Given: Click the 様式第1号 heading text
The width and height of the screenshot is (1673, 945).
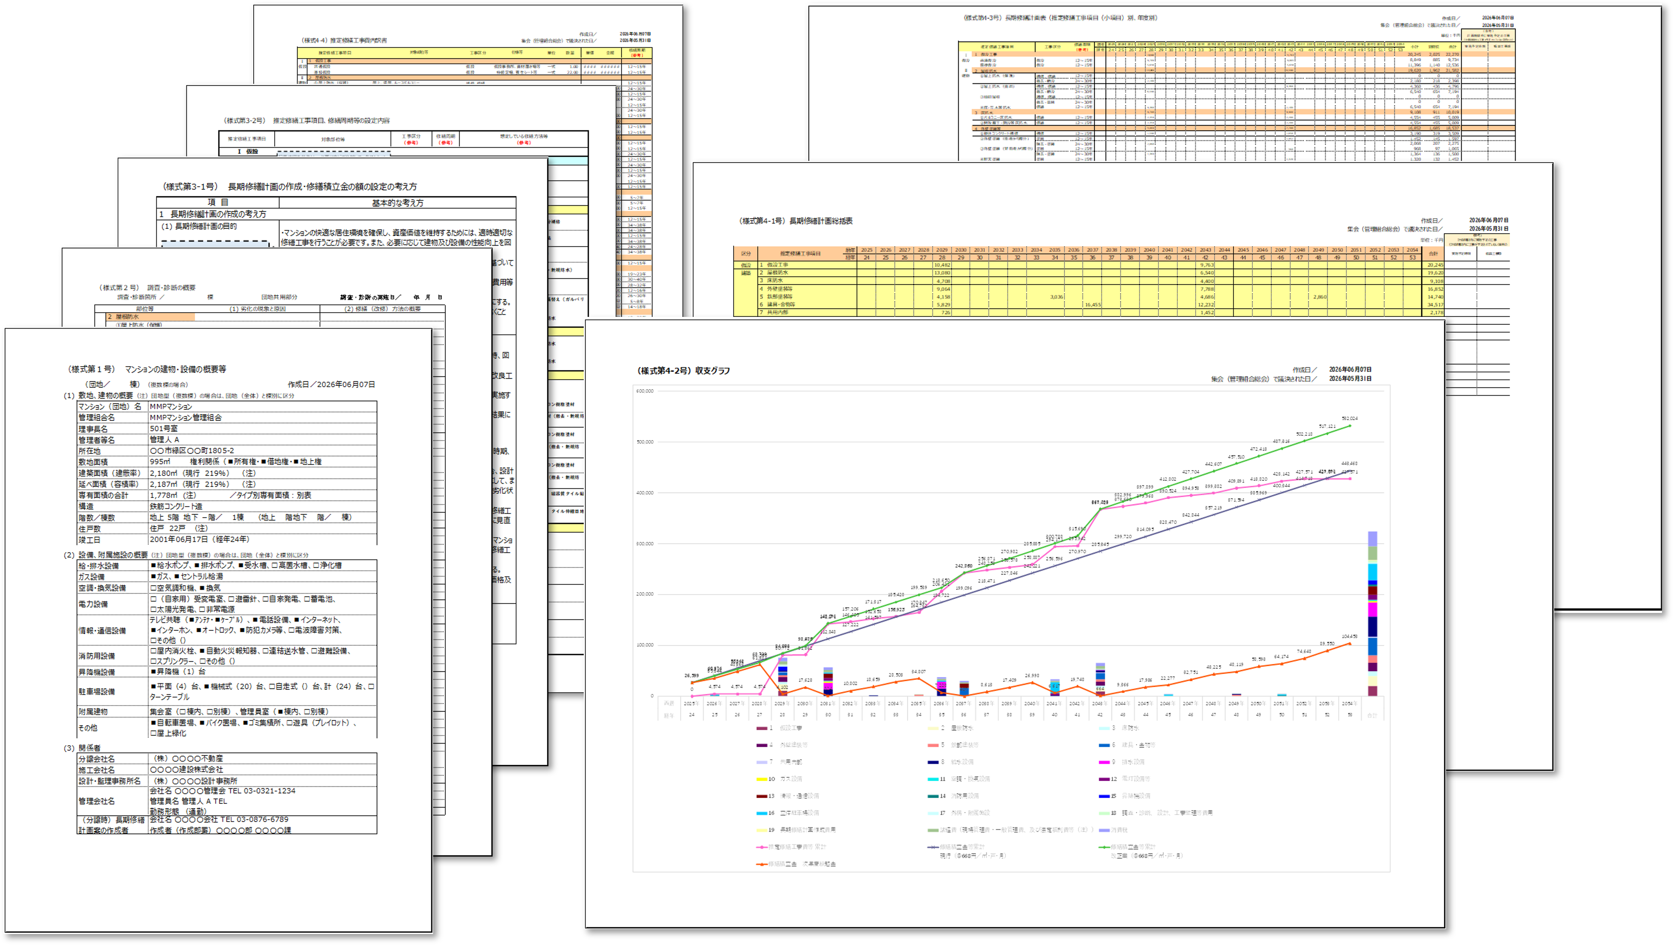Looking at the screenshot, I should [147, 369].
